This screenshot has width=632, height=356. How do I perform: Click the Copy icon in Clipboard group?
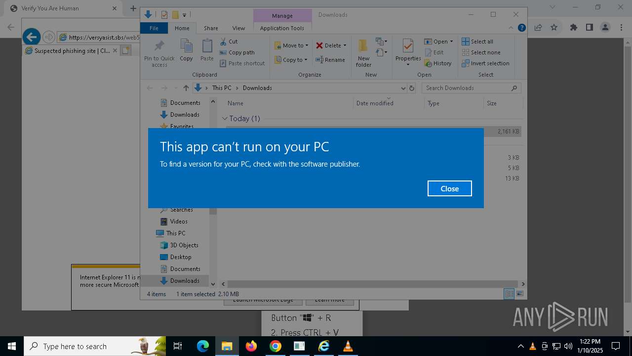(186, 46)
